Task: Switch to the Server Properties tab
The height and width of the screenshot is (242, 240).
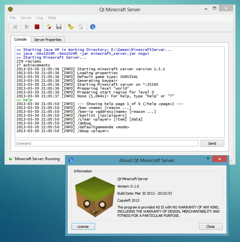Action: tap(48, 40)
